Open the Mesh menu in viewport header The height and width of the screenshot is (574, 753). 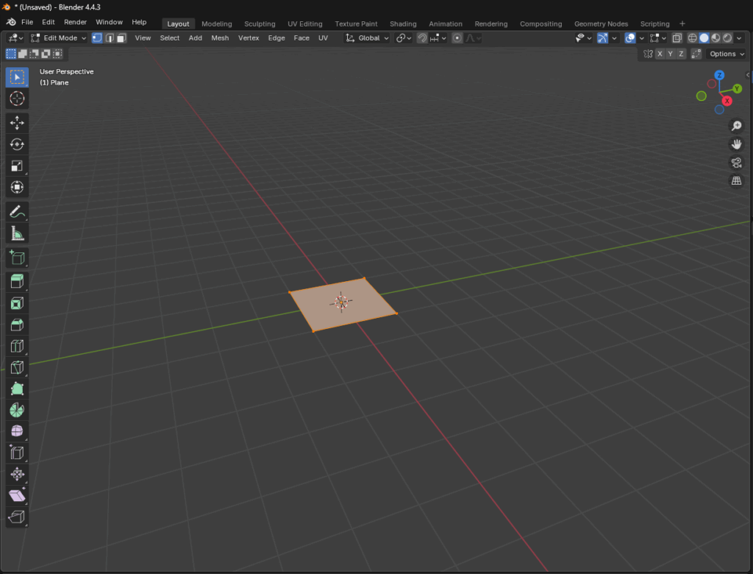click(220, 38)
